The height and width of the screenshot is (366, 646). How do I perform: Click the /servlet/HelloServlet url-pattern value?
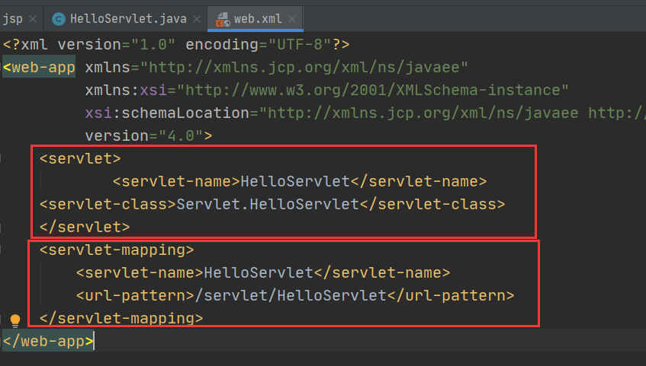point(291,296)
